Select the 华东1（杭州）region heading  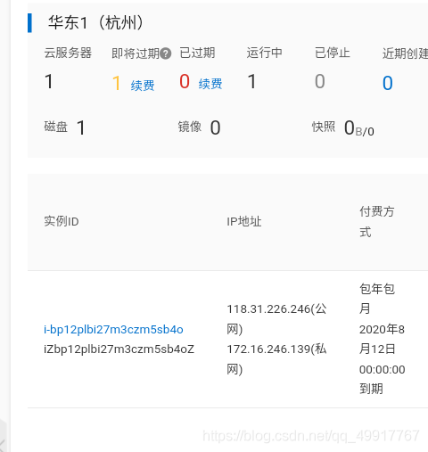(95, 22)
